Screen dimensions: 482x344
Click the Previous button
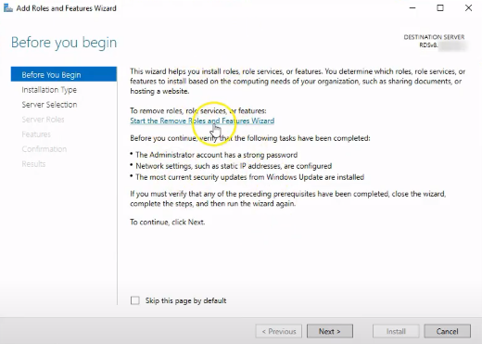pos(279,331)
